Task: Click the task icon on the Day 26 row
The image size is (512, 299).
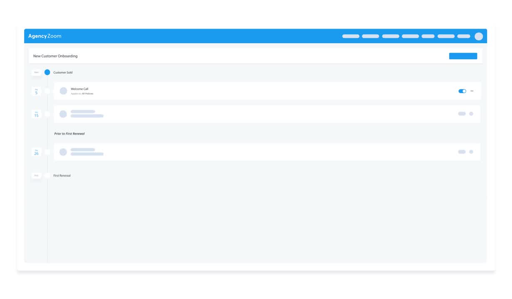Action: [x=63, y=152]
